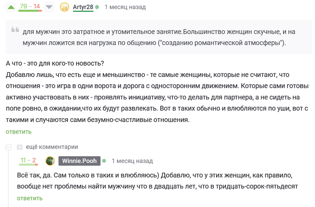Image resolution: width=315 pixels, height=207 pixels.
Task: Open Winnie.Pooh user profile tag
Action: 79,161
